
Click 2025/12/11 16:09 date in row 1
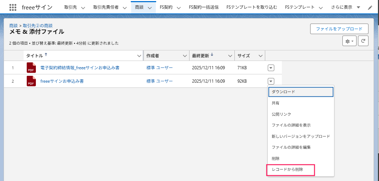pos(209,68)
